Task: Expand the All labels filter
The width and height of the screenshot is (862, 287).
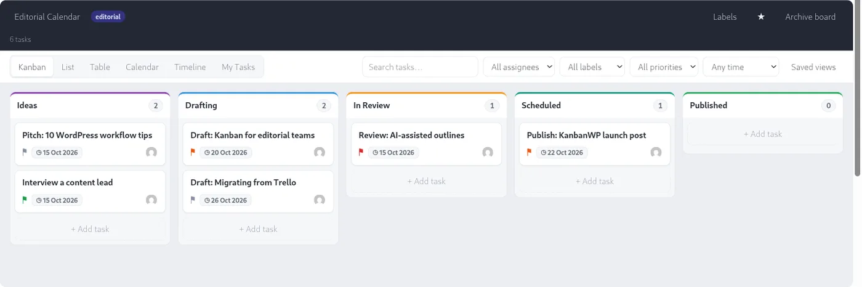Action: [x=592, y=67]
